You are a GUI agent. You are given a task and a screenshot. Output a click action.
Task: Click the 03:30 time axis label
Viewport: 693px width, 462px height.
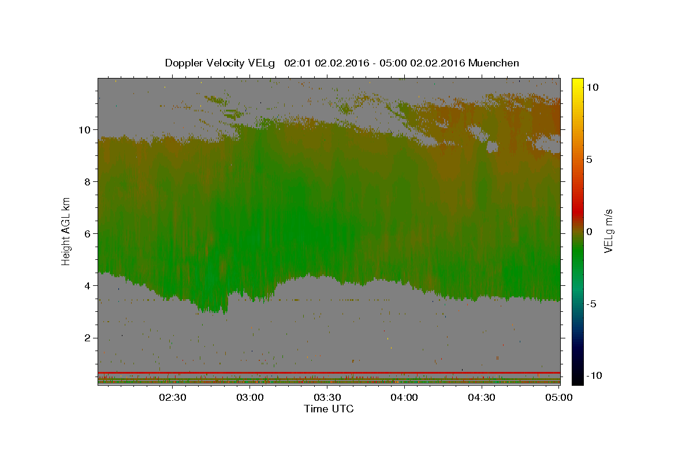[327, 397]
